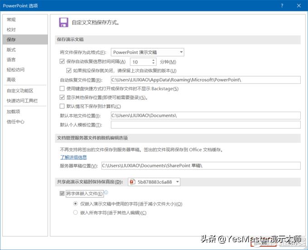The width and height of the screenshot is (308, 250).
Task: Click the help question mark in title bar
Action: (282, 5)
